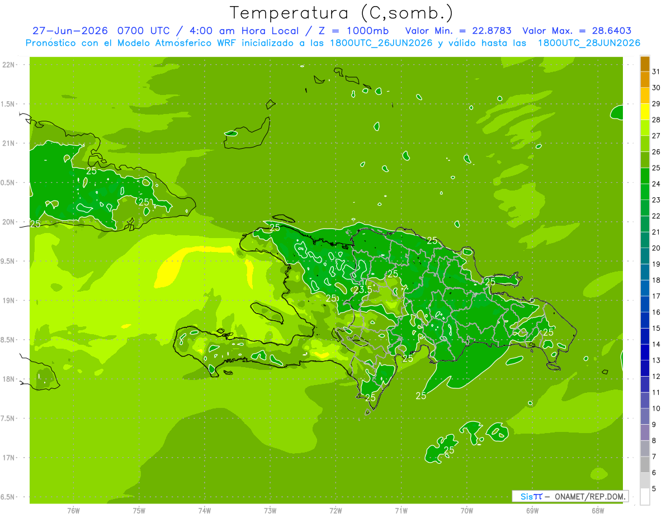Click the "73W" longitude label

270,511
